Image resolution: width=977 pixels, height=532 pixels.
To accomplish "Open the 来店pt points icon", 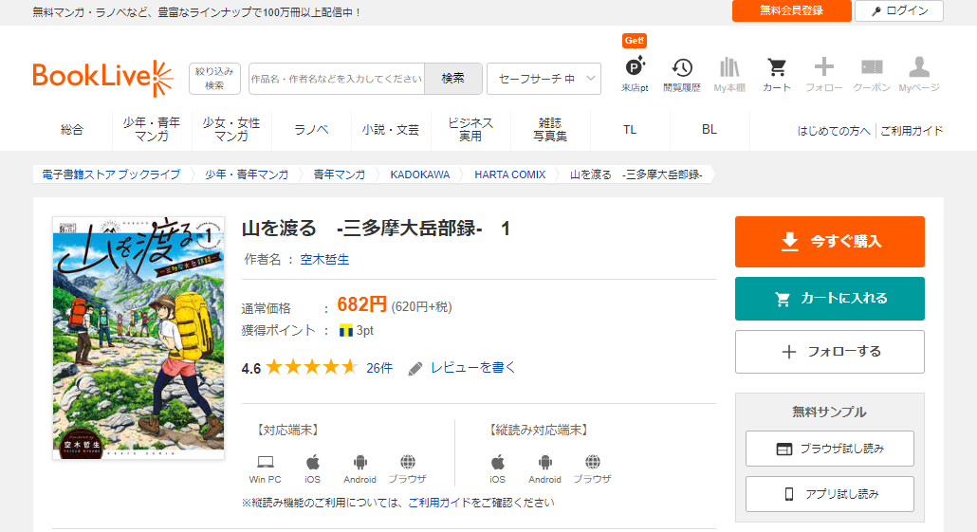I will click(x=635, y=68).
